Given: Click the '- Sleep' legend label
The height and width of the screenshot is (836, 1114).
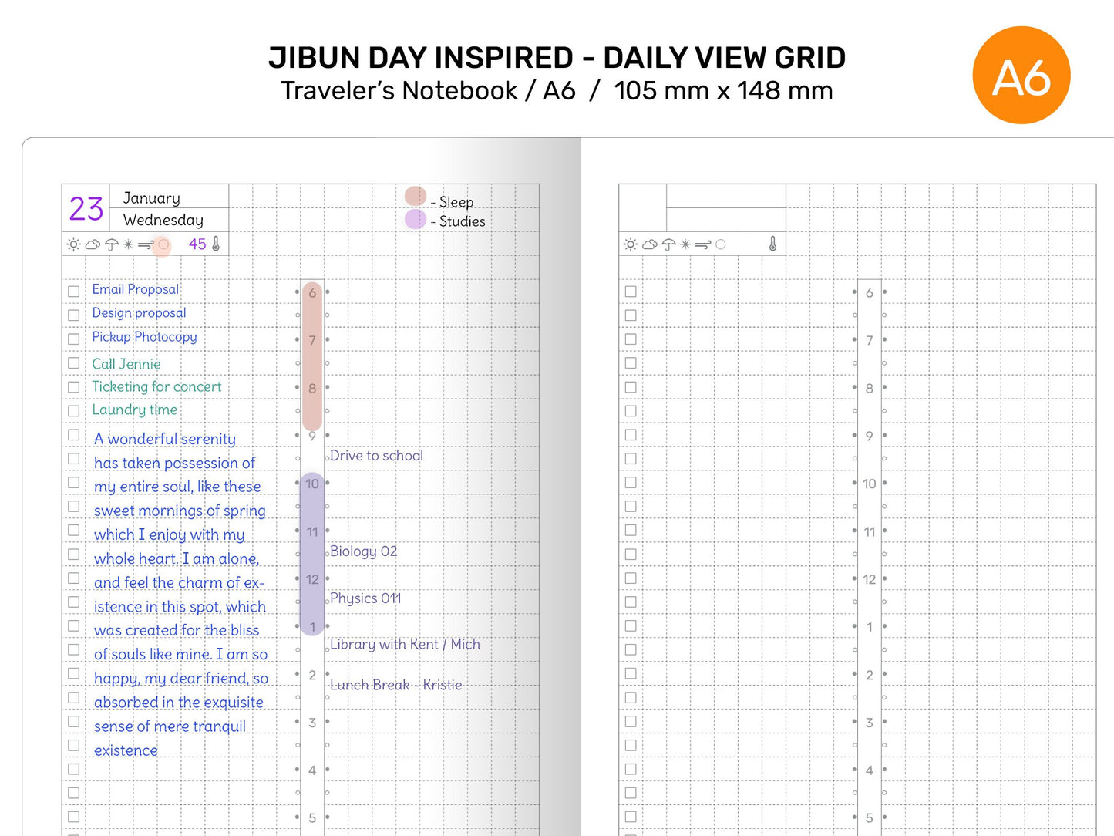Looking at the screenshot, I should point(452,202).
